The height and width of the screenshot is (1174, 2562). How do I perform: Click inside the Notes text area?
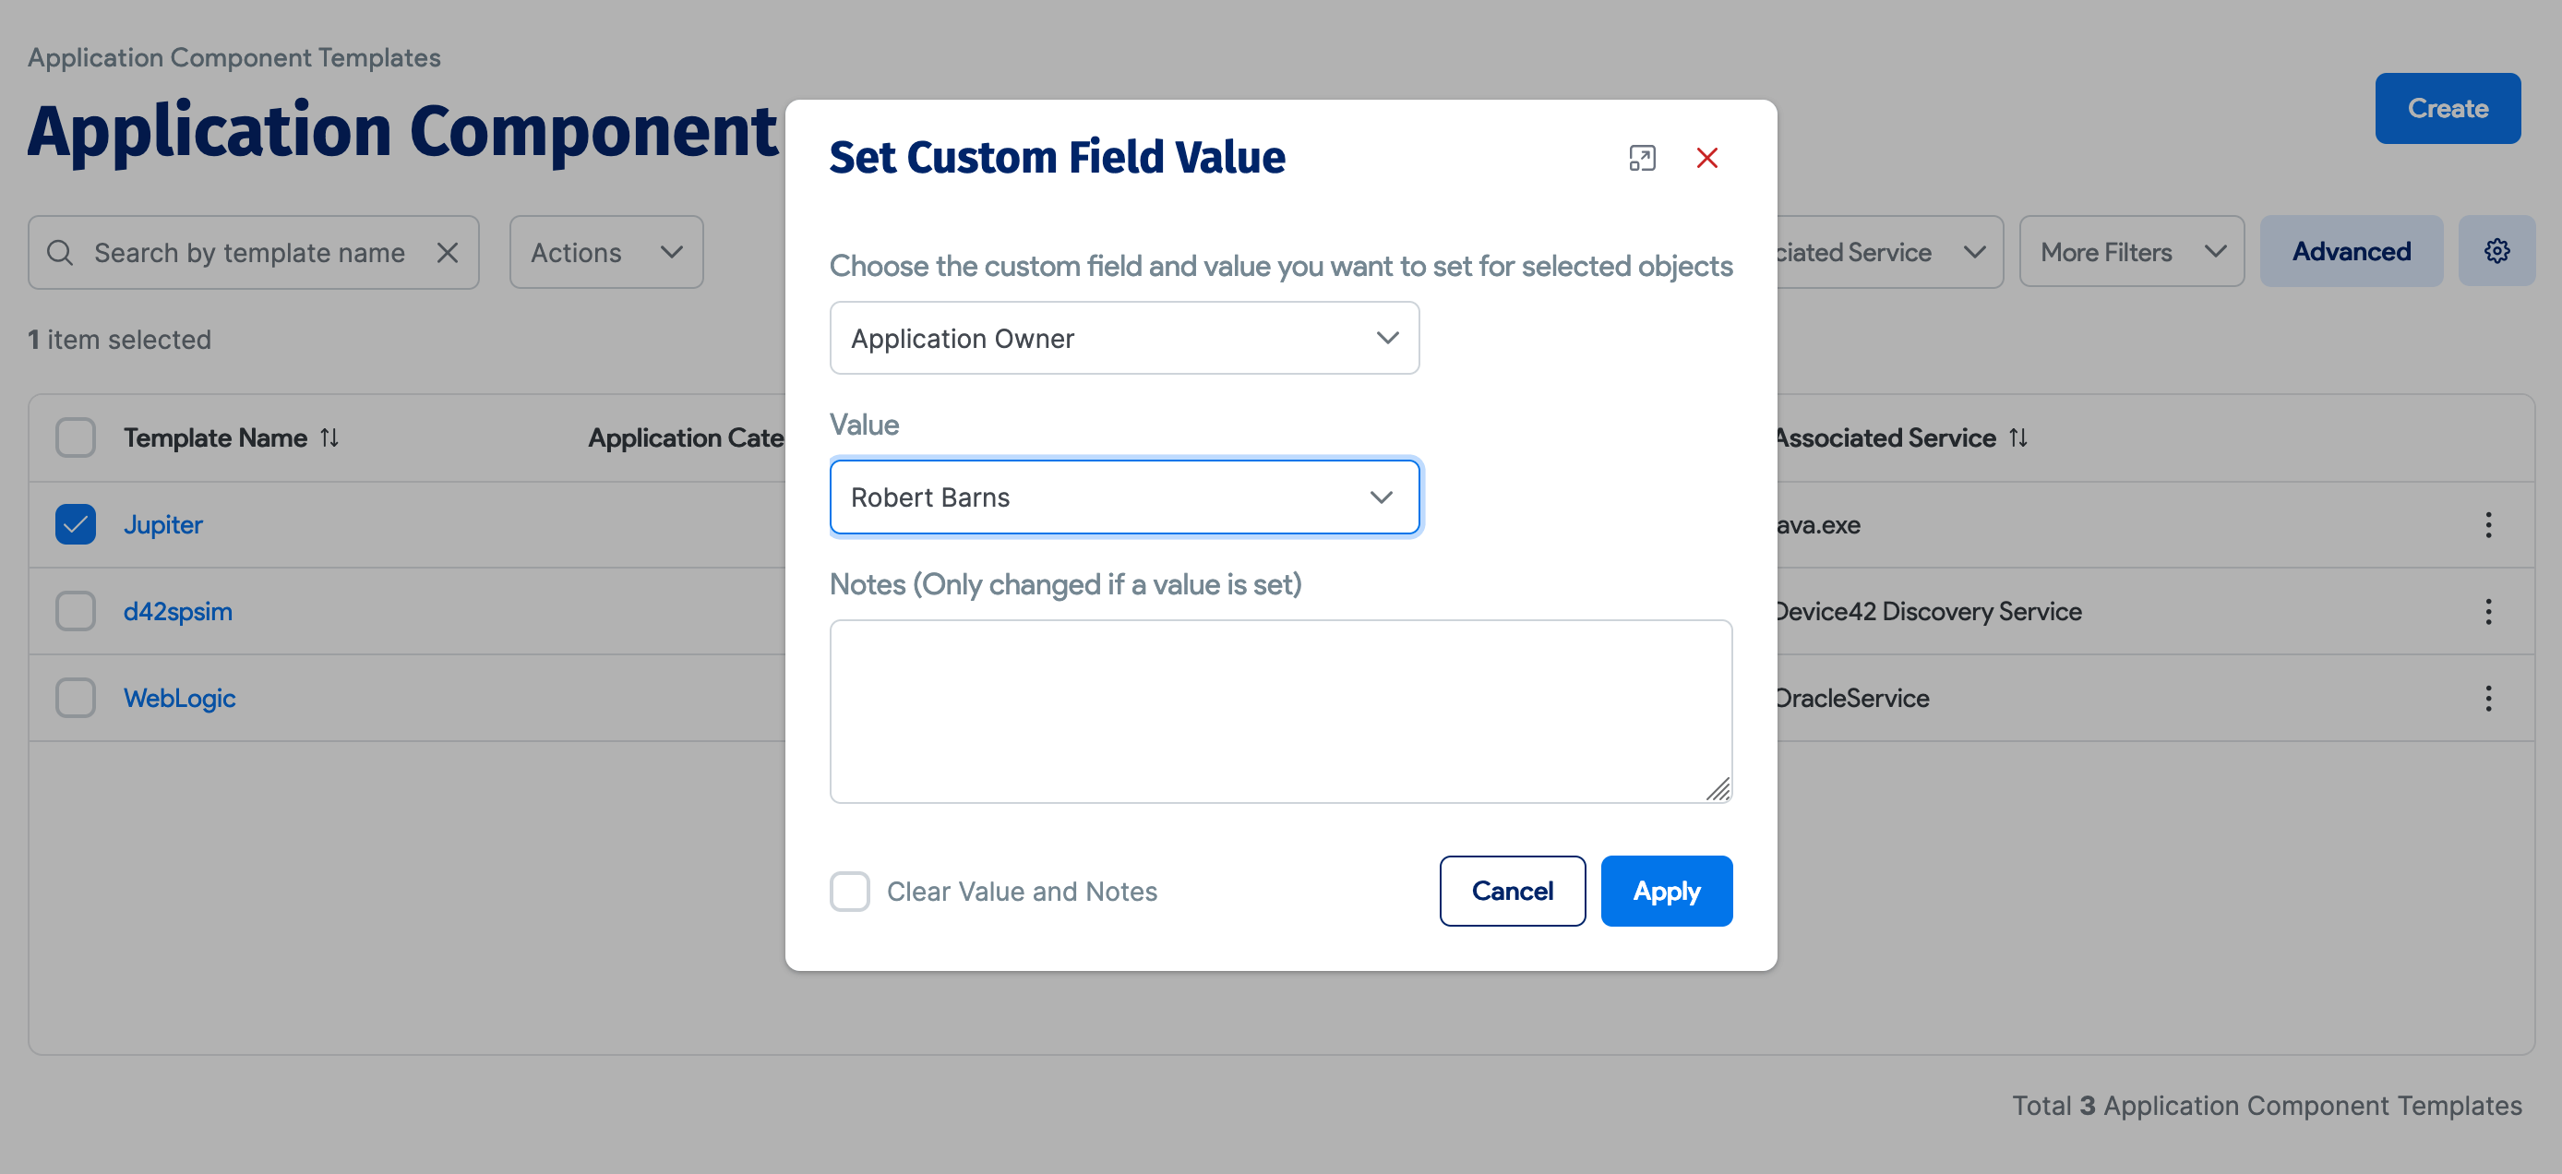(1280, 711)
